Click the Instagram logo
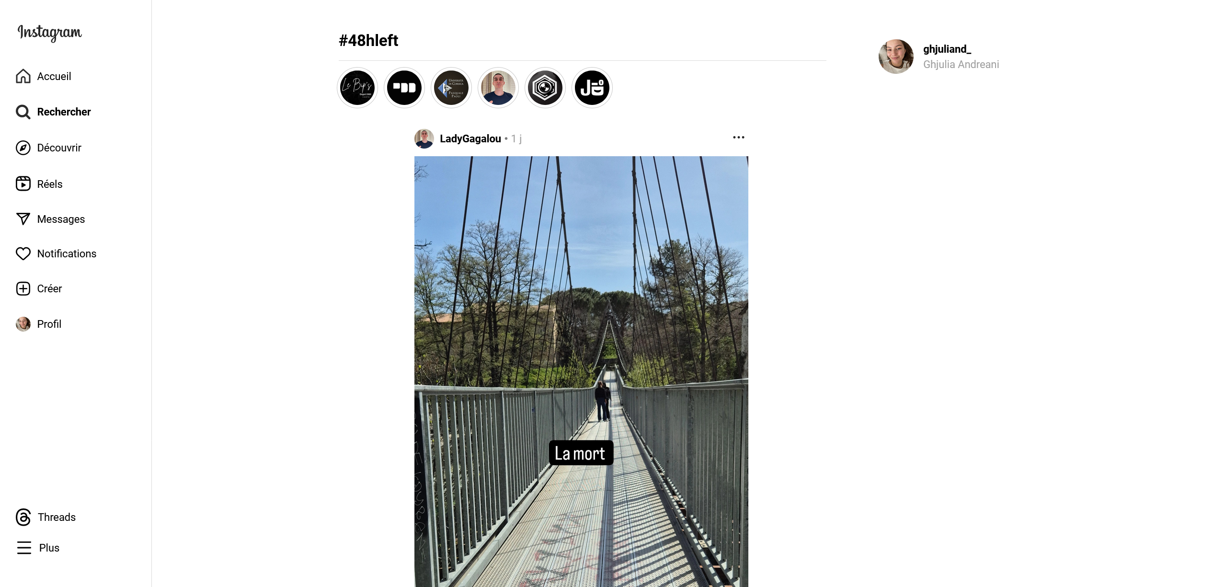Screen dimensions: 1226x587 tap(49, 33)
